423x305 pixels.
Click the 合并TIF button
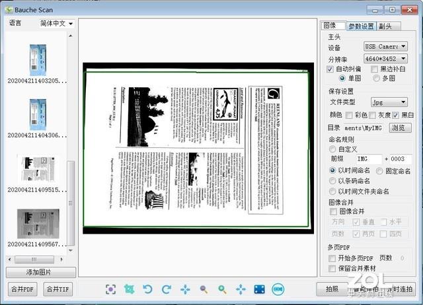coord(58,289)
